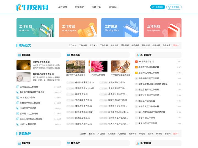
Task: Click the rank 3 badge beside 工程师试用期工作总结
Action: coord(136,73)
